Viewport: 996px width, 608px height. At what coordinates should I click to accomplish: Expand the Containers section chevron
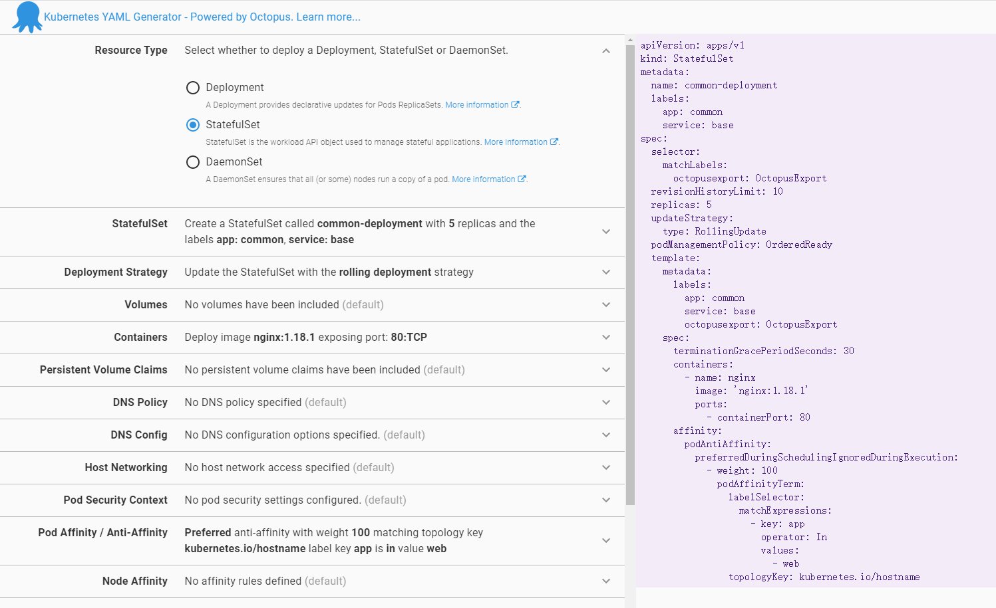point(605,338)
